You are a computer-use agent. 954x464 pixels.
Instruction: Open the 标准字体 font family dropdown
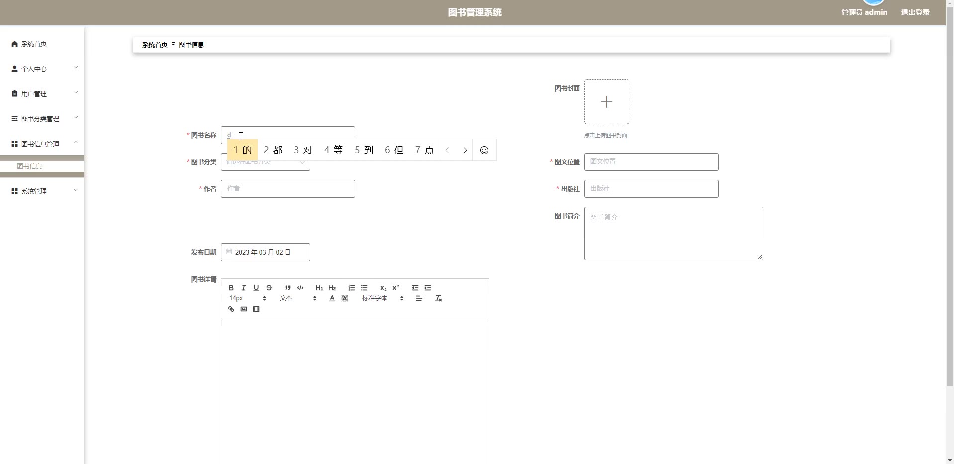[x=382, y=298]
